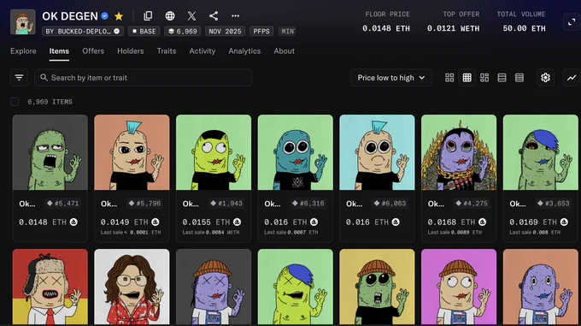Open the more options ellipsis menu
Viewport: 581px width, 326px height.
point(235,16)
